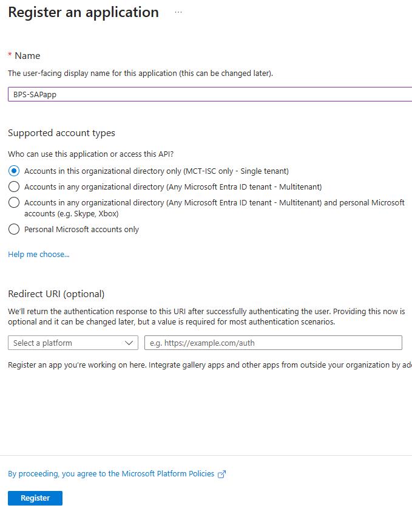Viewport: 412px width, 511px height.
Task: Click the chevron arrow on platform selector
Action: coord(129,343)
